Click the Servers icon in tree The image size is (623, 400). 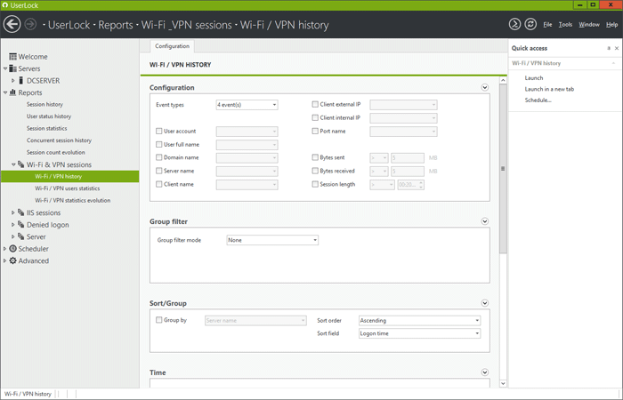tap(12, 68)
